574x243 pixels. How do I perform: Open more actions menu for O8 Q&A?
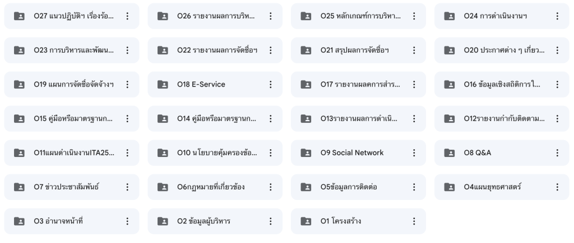coord(557,153)
